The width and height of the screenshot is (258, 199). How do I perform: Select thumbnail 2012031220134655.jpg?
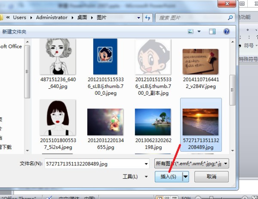coord(105,122)
